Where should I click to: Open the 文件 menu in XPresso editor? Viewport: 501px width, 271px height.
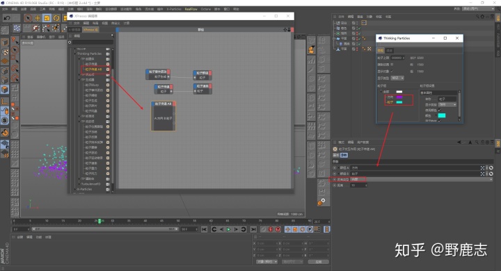pos(77,24)
